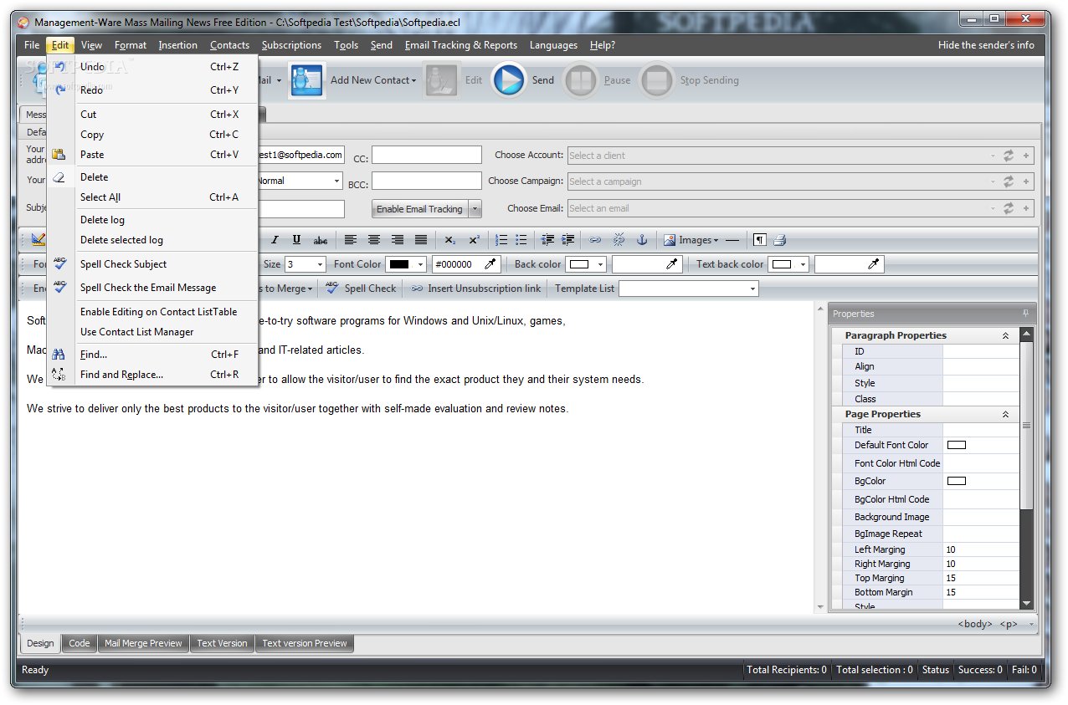Click the BCC input field

pyautogui.click(x=427, y=181)
